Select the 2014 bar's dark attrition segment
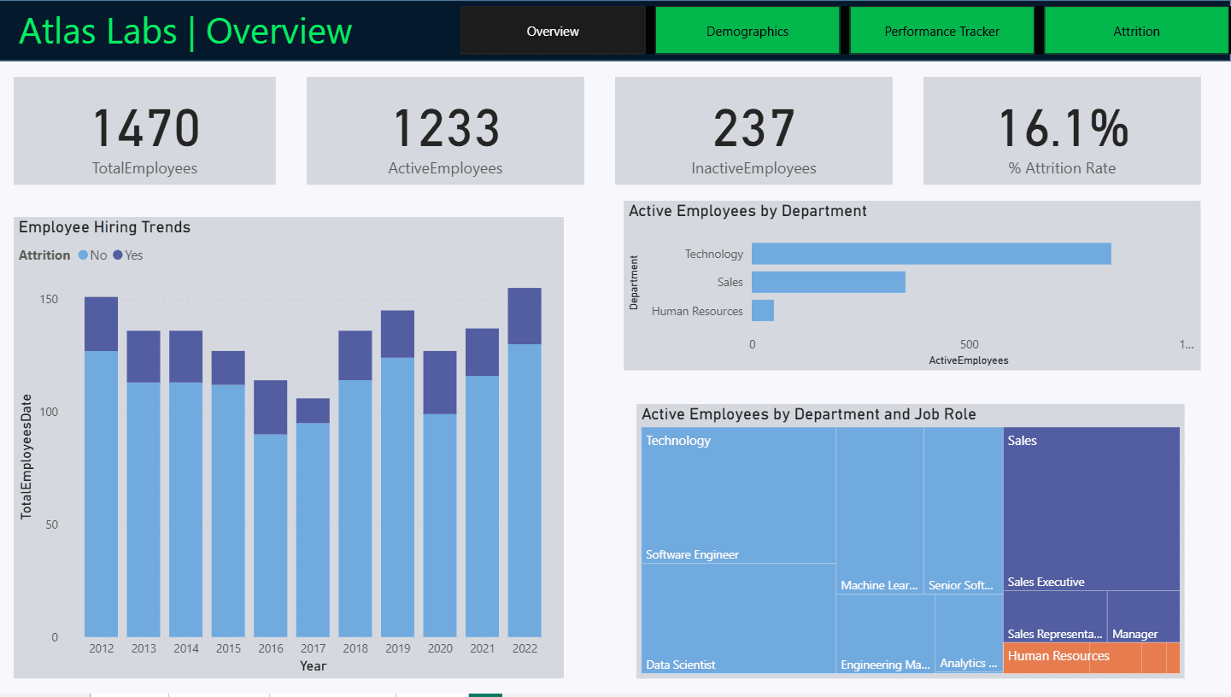The height and width of the screenshot is (697, 1231). [185, 356]
